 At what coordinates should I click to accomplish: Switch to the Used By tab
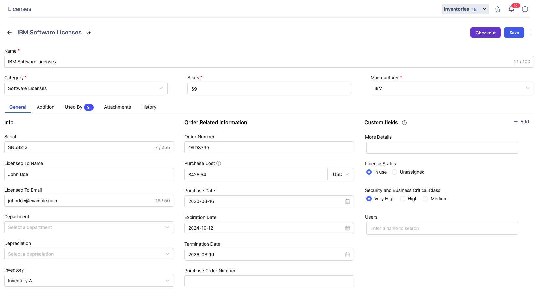[79, 107]
